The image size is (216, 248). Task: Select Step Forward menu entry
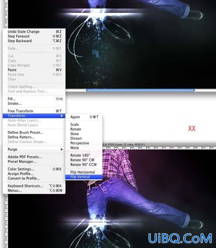[x=34, y=36]
